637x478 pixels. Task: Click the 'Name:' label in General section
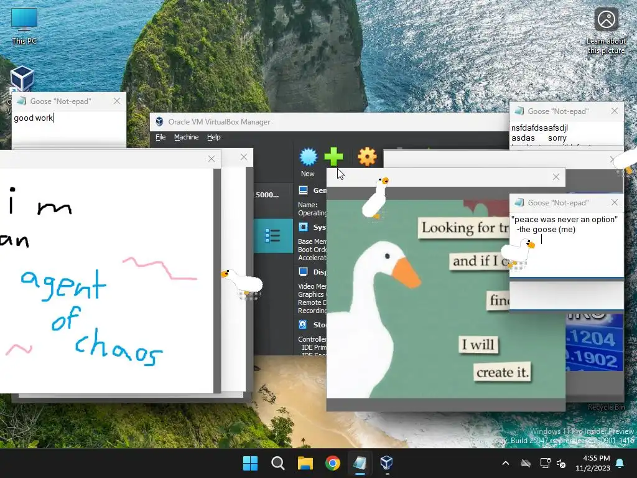coord(307,205)
